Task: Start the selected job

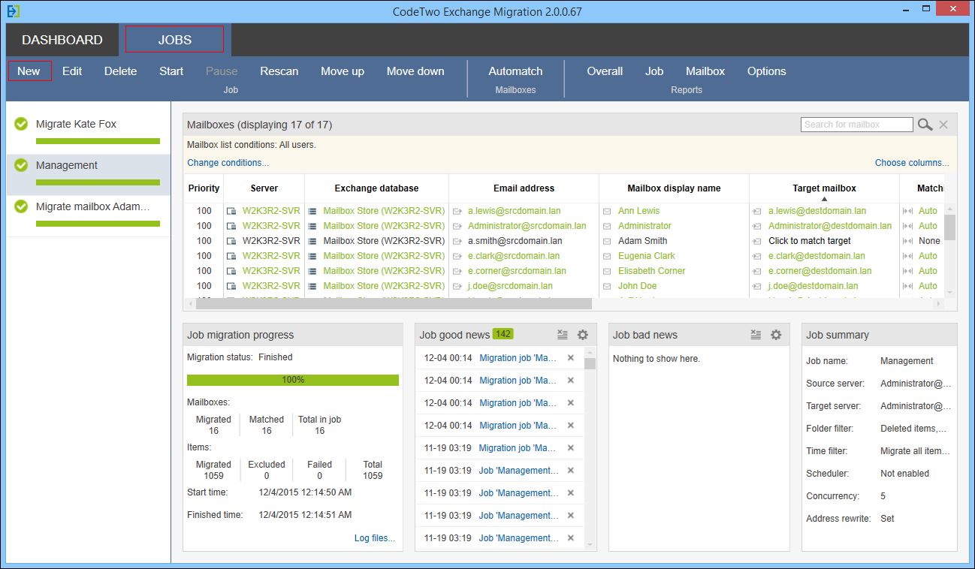Action: click(171, 71)
